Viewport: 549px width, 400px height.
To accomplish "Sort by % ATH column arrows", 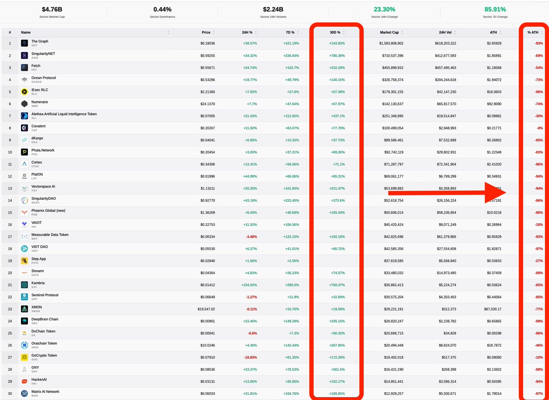I will click(542, 32).
